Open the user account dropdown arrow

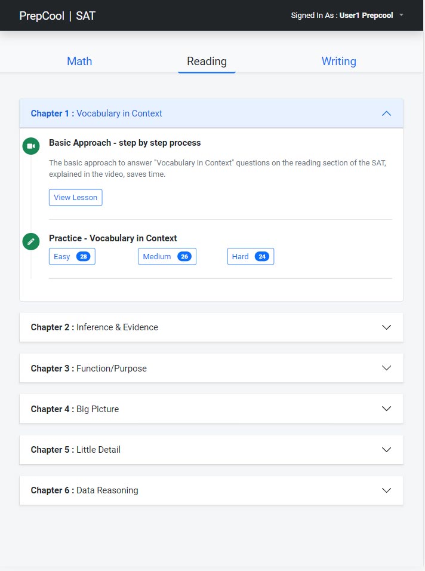[x=401, y=16]
